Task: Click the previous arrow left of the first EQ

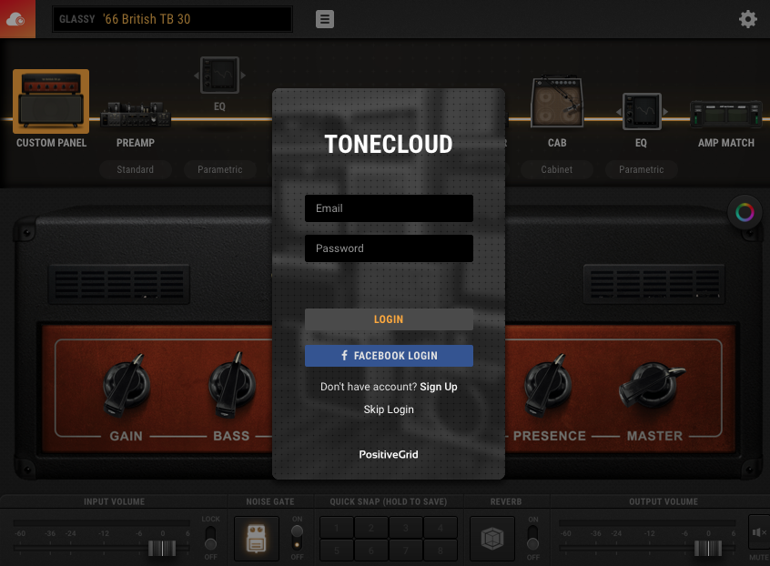Action: click(x=197, y=76)
